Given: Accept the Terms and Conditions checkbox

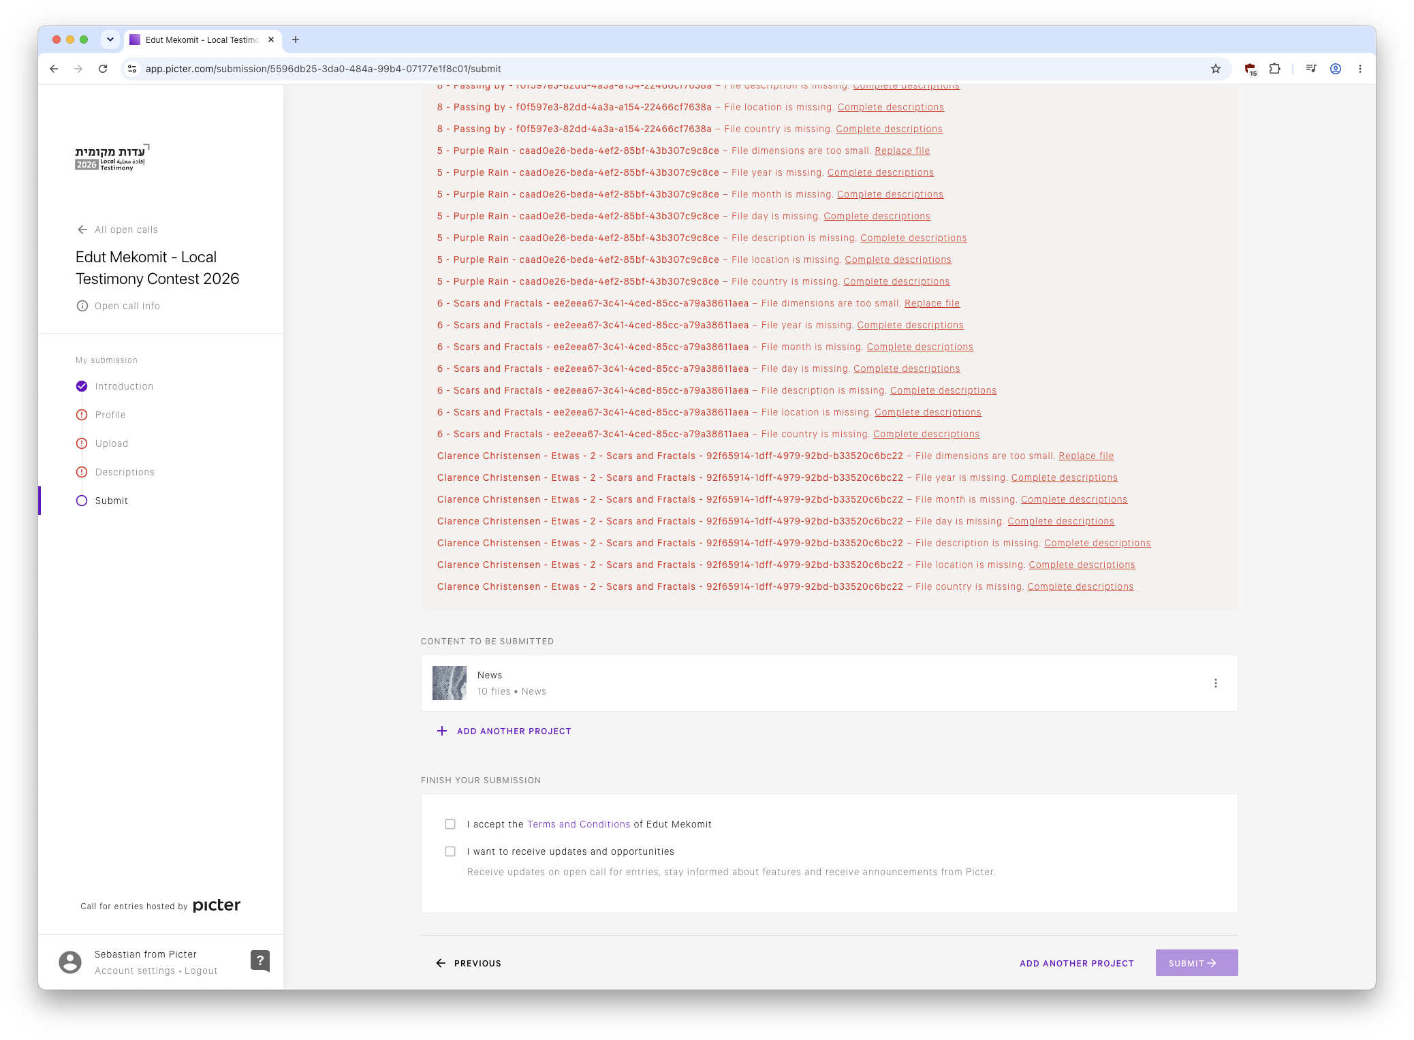Looking at the screenshot, I should [x=450, y=824].
